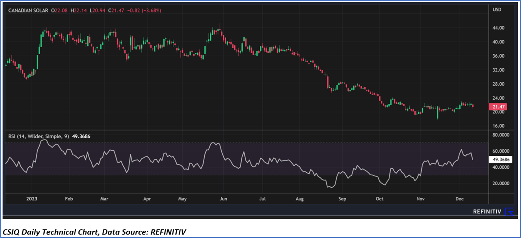Screen dimensions: 521x238
Task: Click the Refinitiv logo icon
Action: [509, 211]
